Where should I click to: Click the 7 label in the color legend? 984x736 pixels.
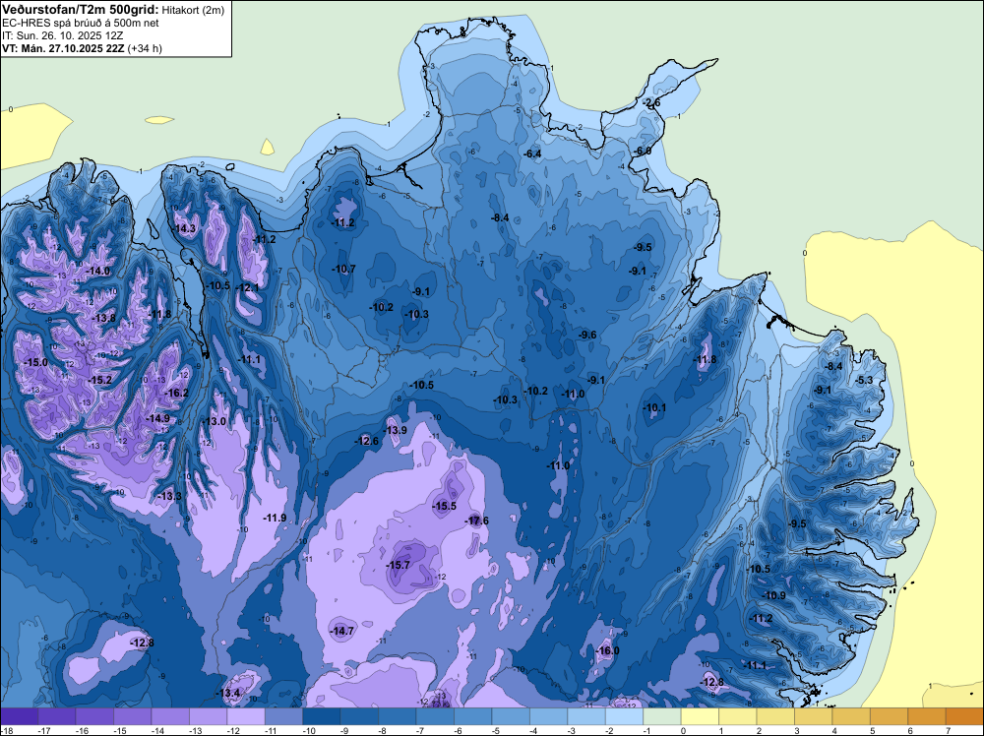(948, 731)
